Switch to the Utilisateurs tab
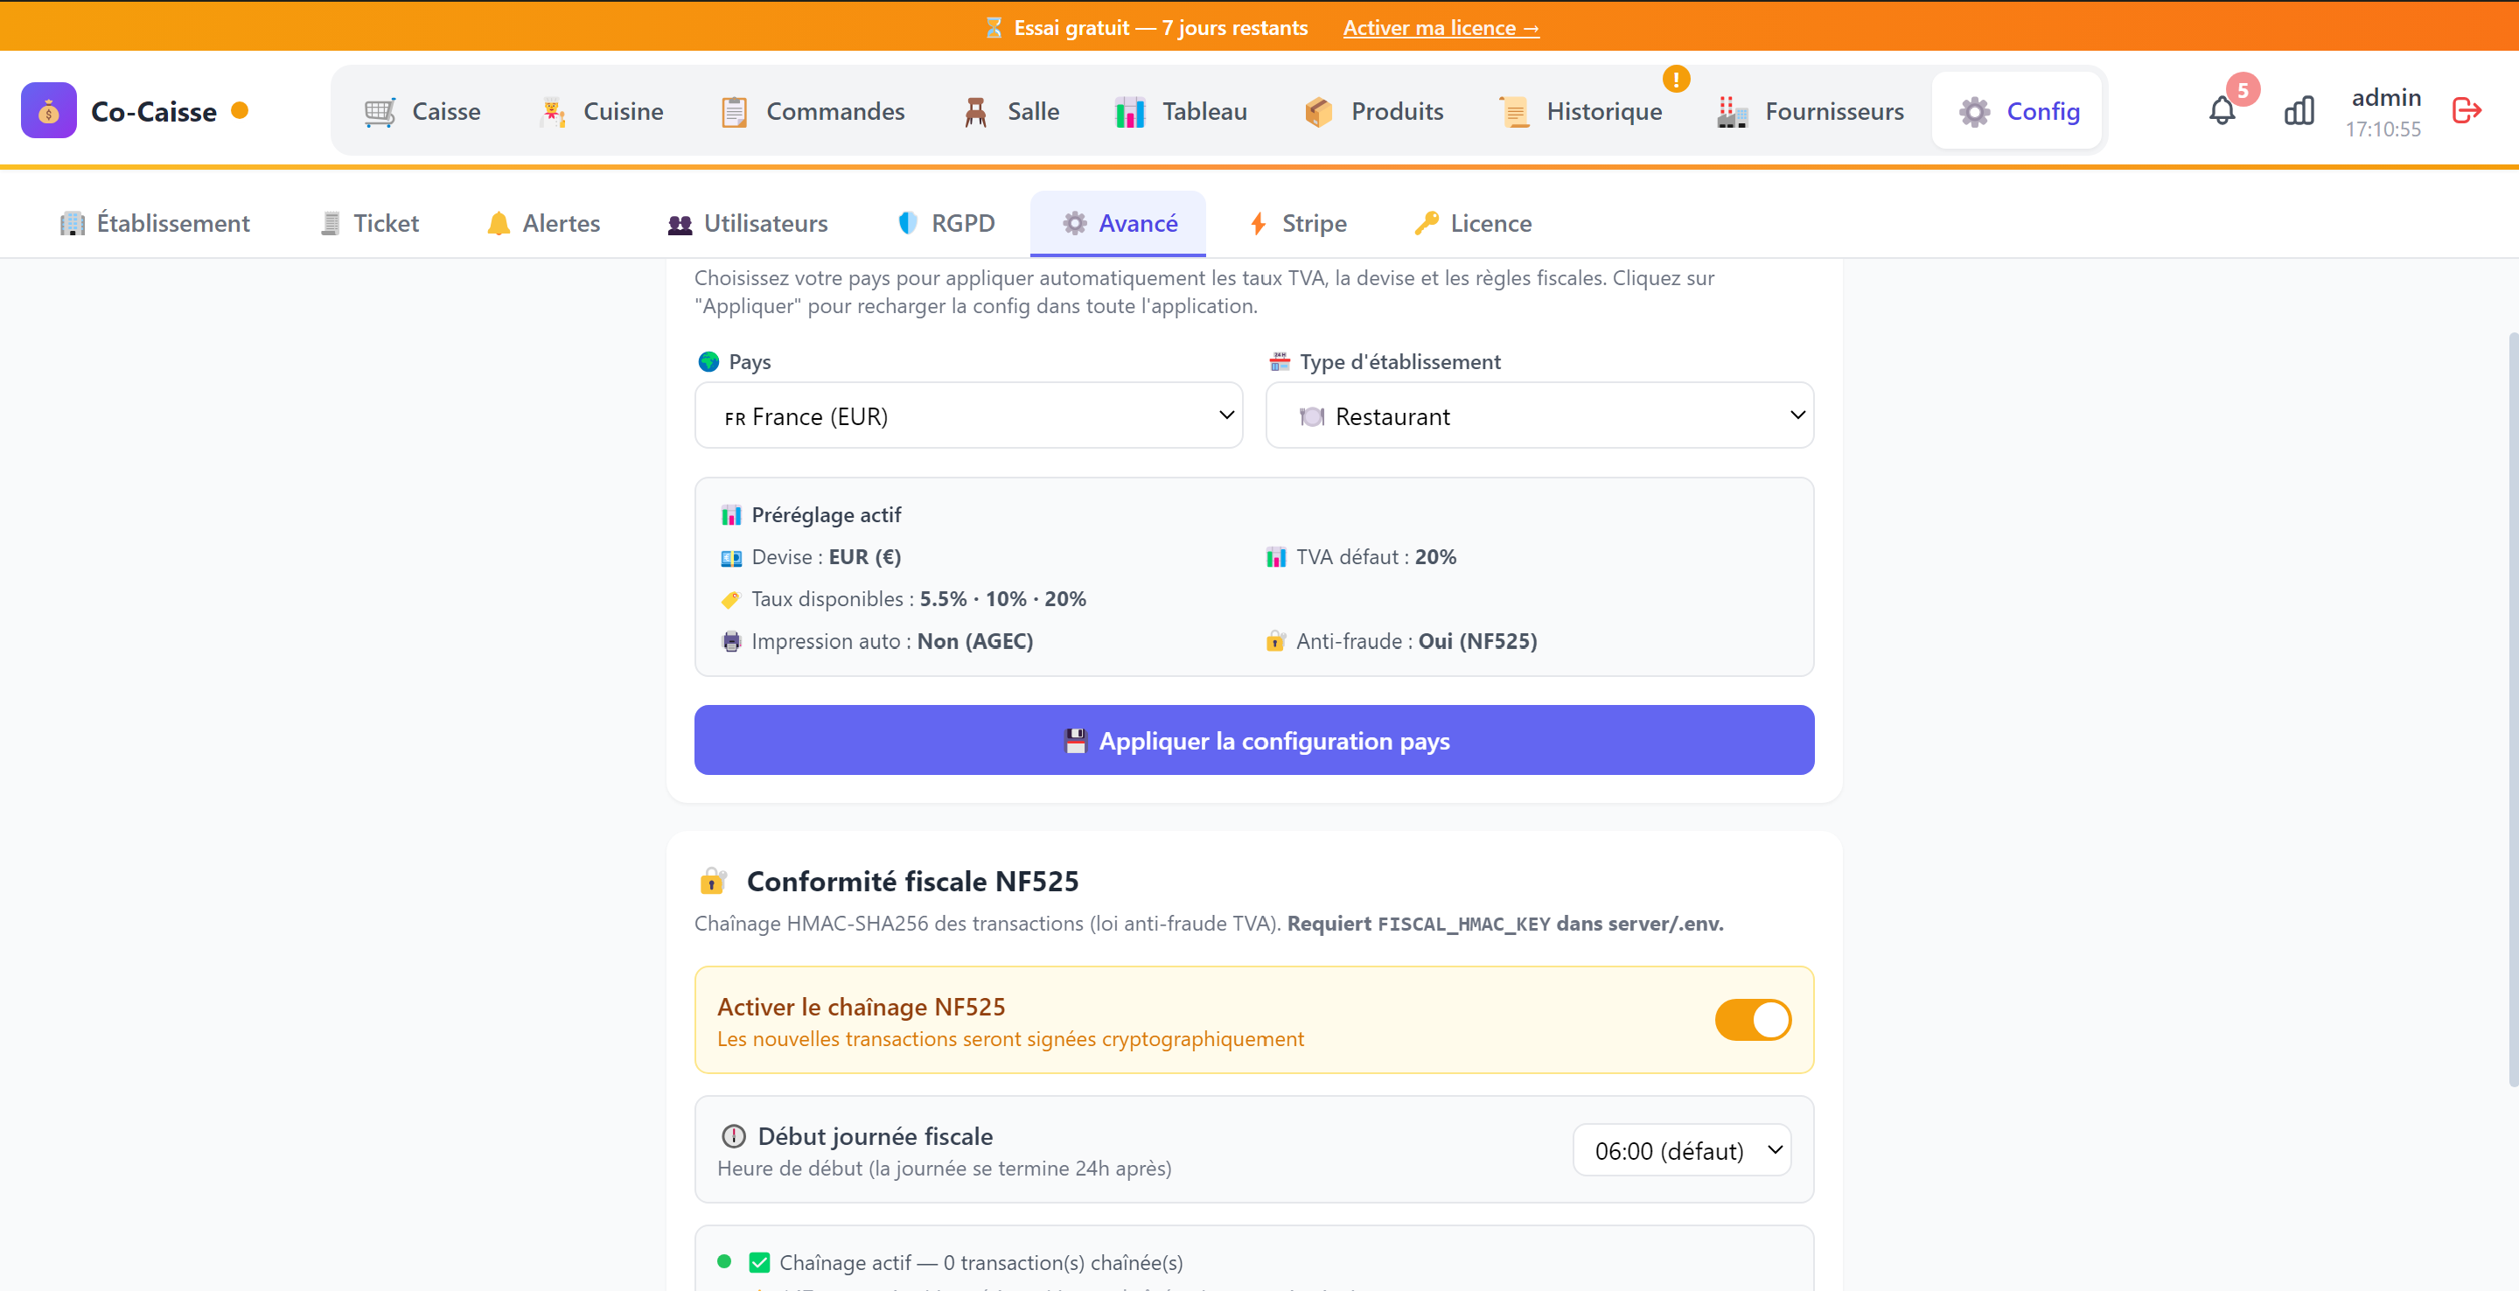This screenshot has width=2519, height=1291. tap(747, 224)
